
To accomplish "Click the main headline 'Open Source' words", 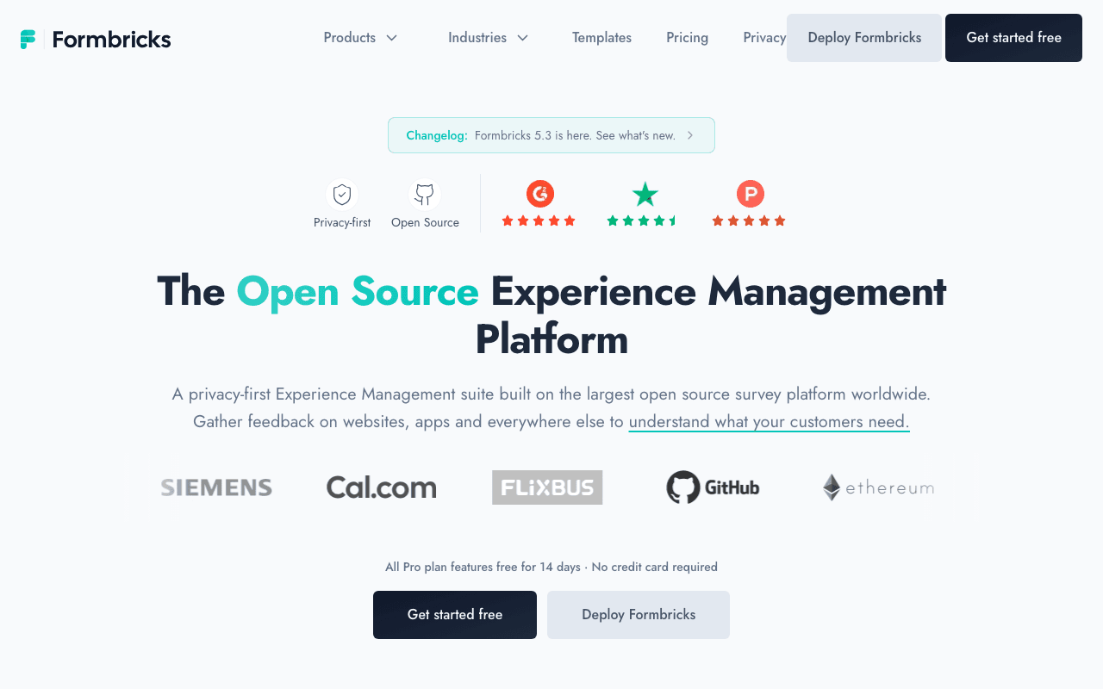I will (x=358, y=291).
